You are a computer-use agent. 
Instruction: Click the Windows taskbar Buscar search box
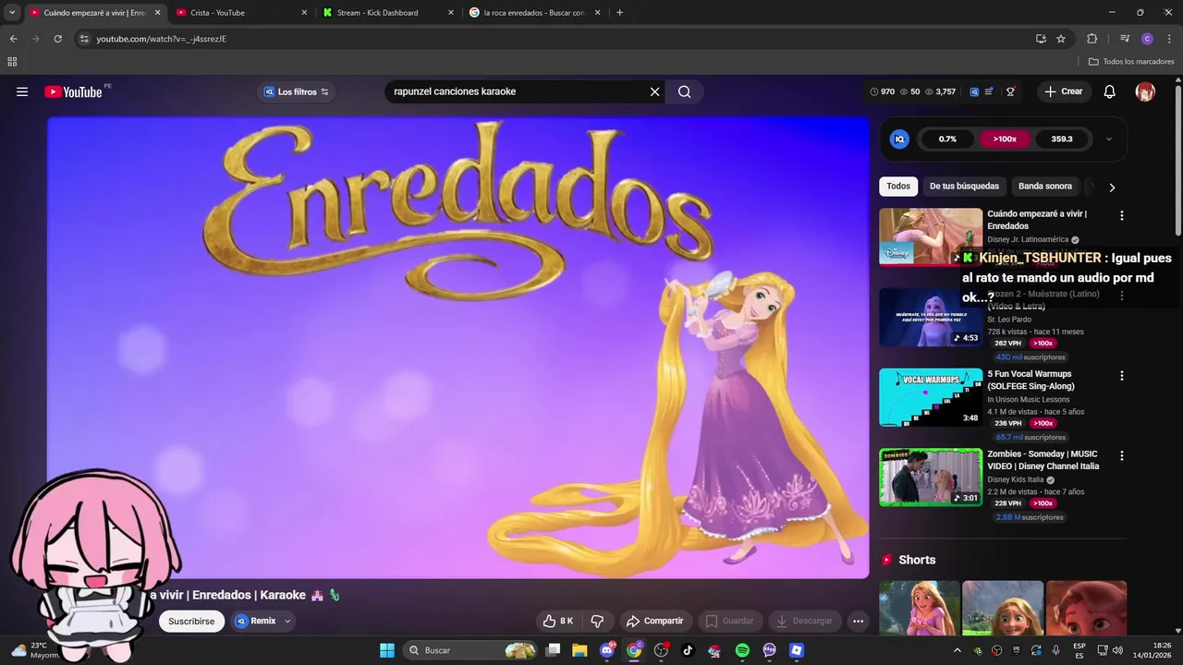click(x=471, y=650)
